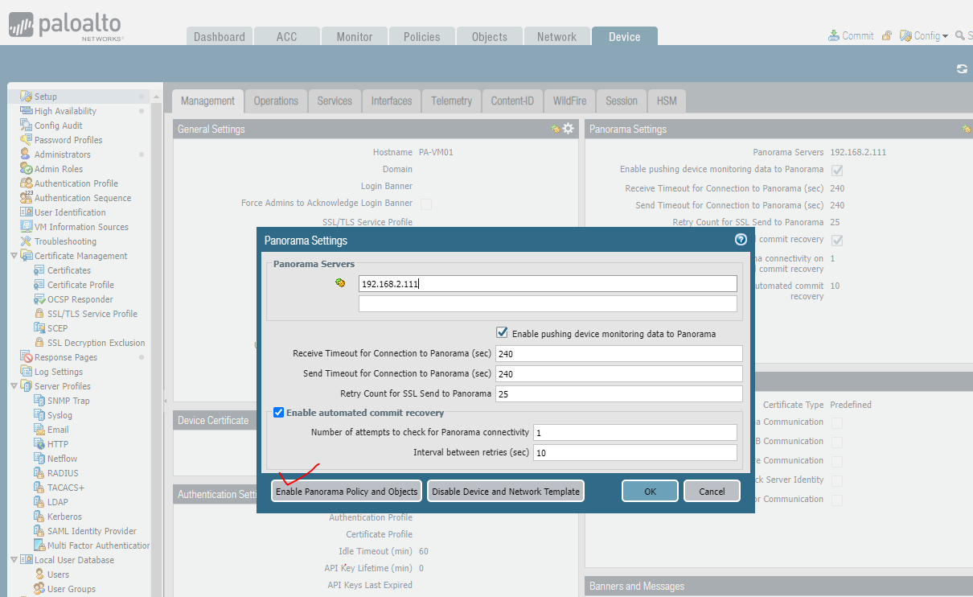The height and width of the screenshot is (597, 973).
Task: Select User Groups in sidebar tree
Action: click(x=71, y=589)
